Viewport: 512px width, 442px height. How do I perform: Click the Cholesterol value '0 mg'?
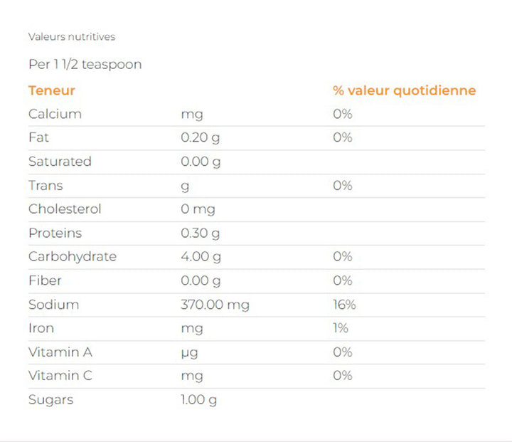click(x=198, y=209)
